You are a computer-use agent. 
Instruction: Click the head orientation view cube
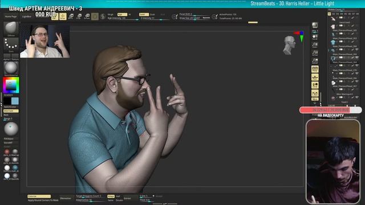pyautogui.click(x=289, y=45)
